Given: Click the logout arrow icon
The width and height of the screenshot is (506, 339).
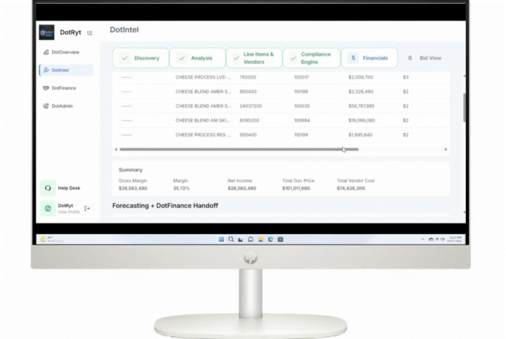Looking at the screenshot, I should pos(87,208).
